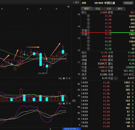Click the circled 4 sell level icon
Viewport: 135px width, 130px height.
pos(88,20)
